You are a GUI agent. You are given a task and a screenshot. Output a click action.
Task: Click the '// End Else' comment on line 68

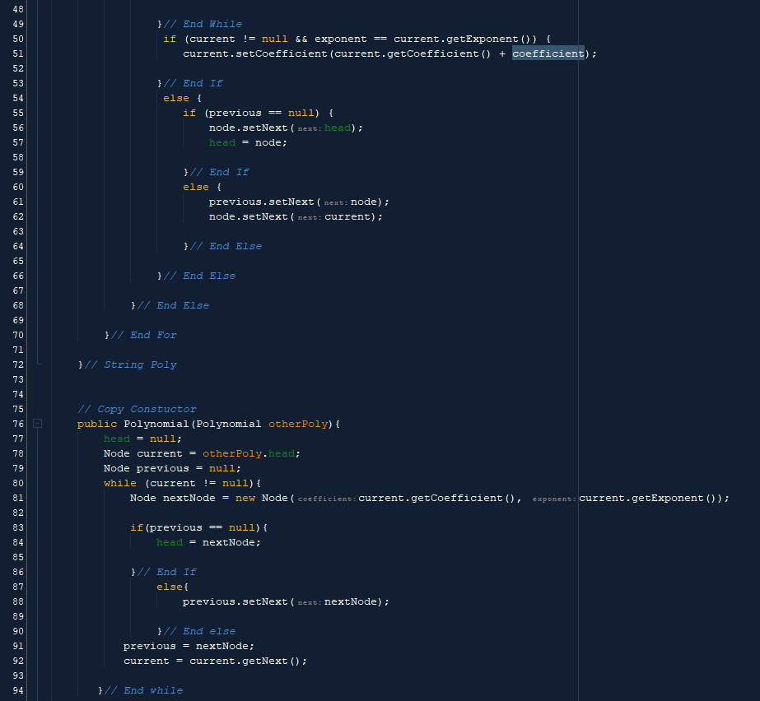coord(173,306)
